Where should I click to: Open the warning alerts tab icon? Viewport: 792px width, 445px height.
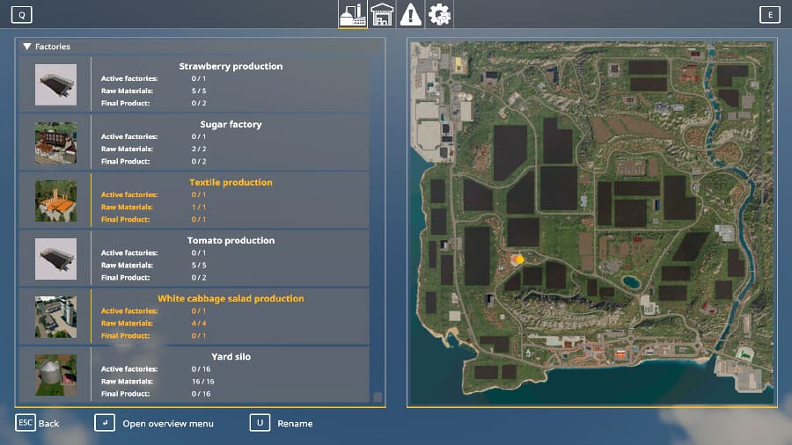[411, 14]
